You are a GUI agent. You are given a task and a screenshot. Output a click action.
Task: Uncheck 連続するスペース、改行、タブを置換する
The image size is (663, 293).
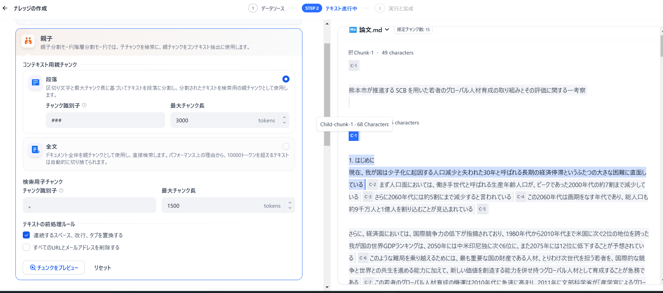click(x=26, y=235)
